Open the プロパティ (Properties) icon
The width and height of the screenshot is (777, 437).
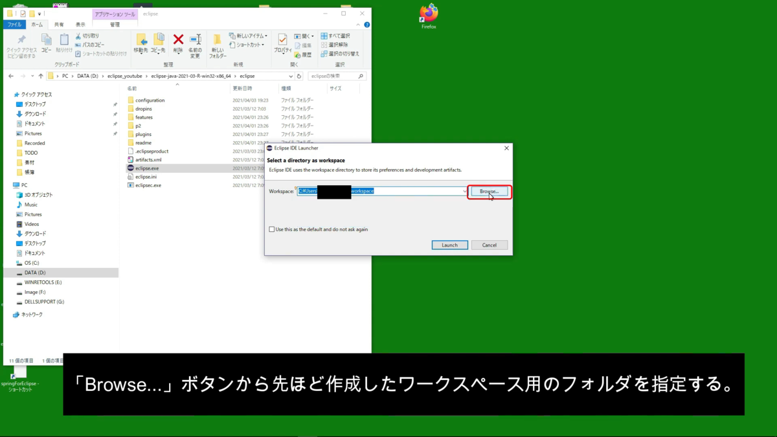click(x=282, y=43)
